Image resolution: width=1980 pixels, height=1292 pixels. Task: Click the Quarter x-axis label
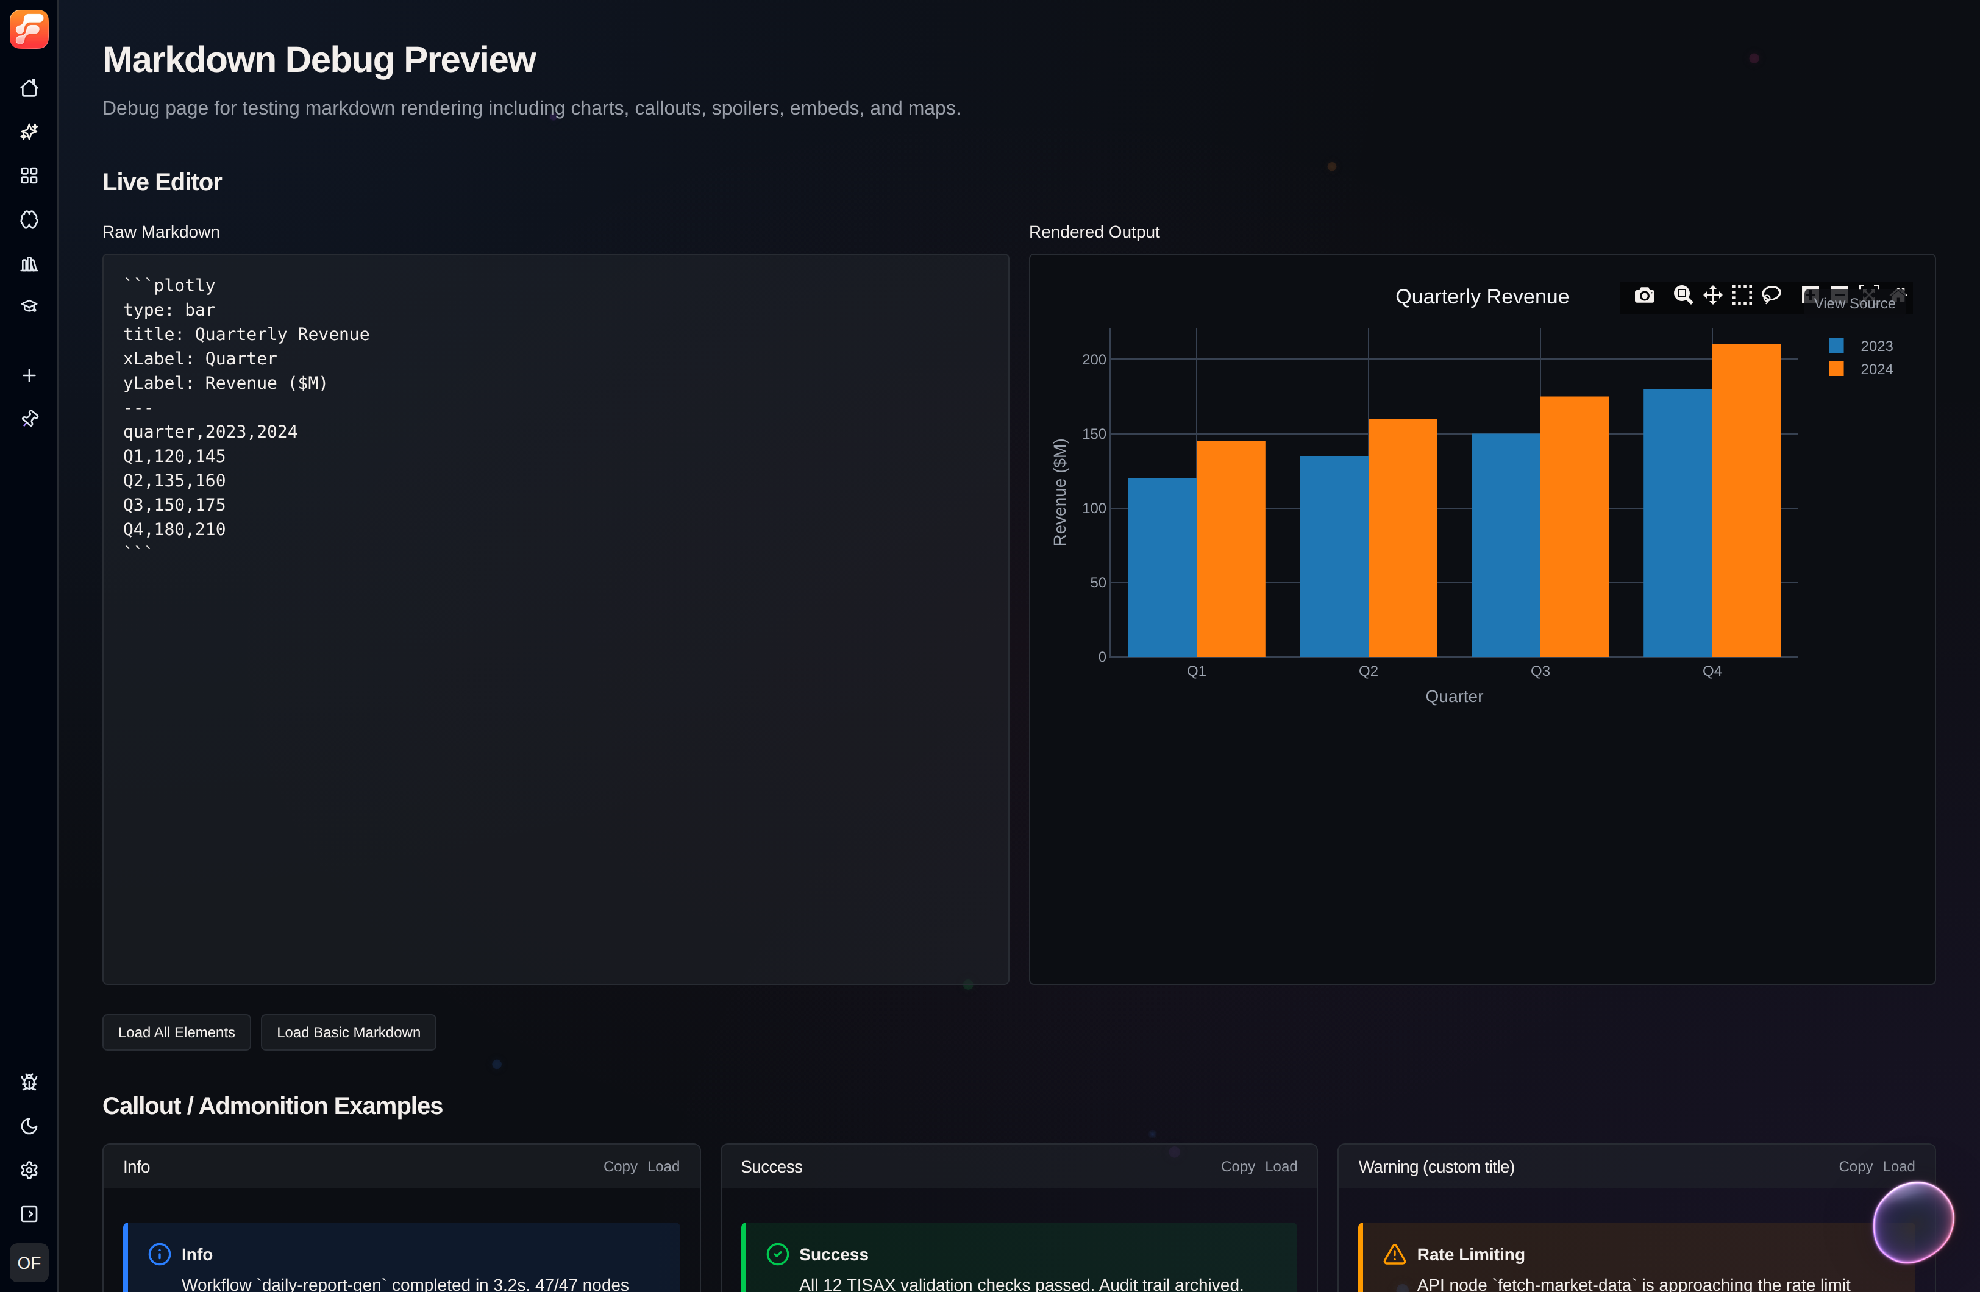1455,697
